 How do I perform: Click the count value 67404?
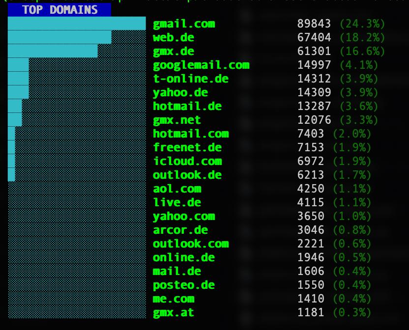pos(314,37)
